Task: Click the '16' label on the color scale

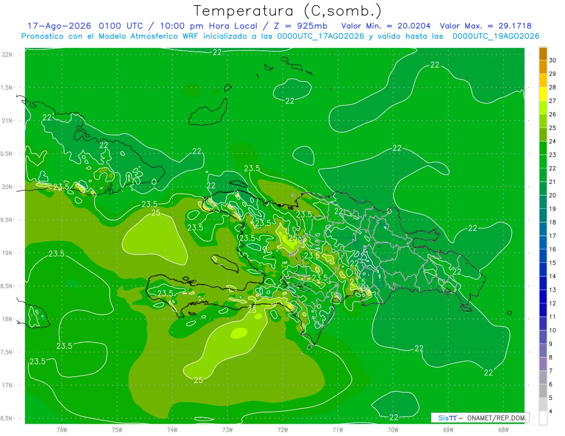Action: coord(554,249)
